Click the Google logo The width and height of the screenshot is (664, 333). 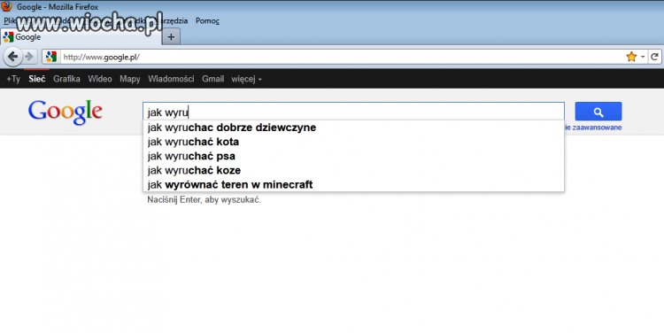(66, 112)
